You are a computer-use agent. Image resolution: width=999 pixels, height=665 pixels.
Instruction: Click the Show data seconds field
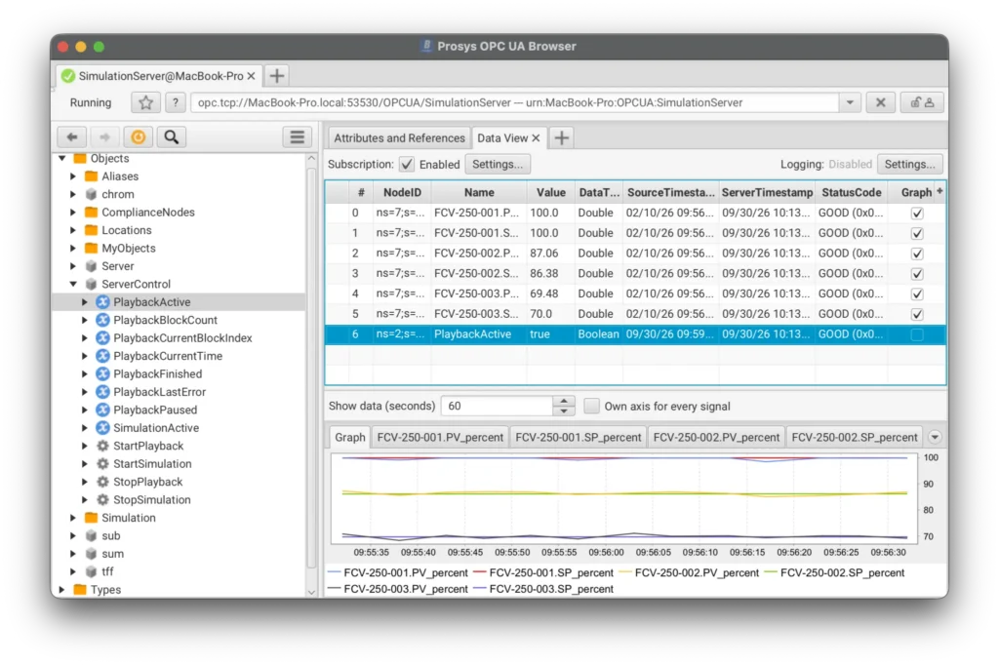click(x=497, y=406)
